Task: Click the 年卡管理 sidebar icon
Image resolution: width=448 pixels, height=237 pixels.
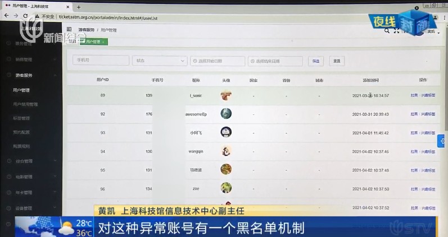Action: 9,192
